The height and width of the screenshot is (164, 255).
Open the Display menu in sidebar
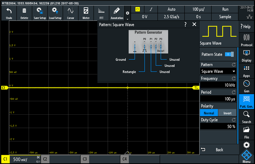pos(246,56)
